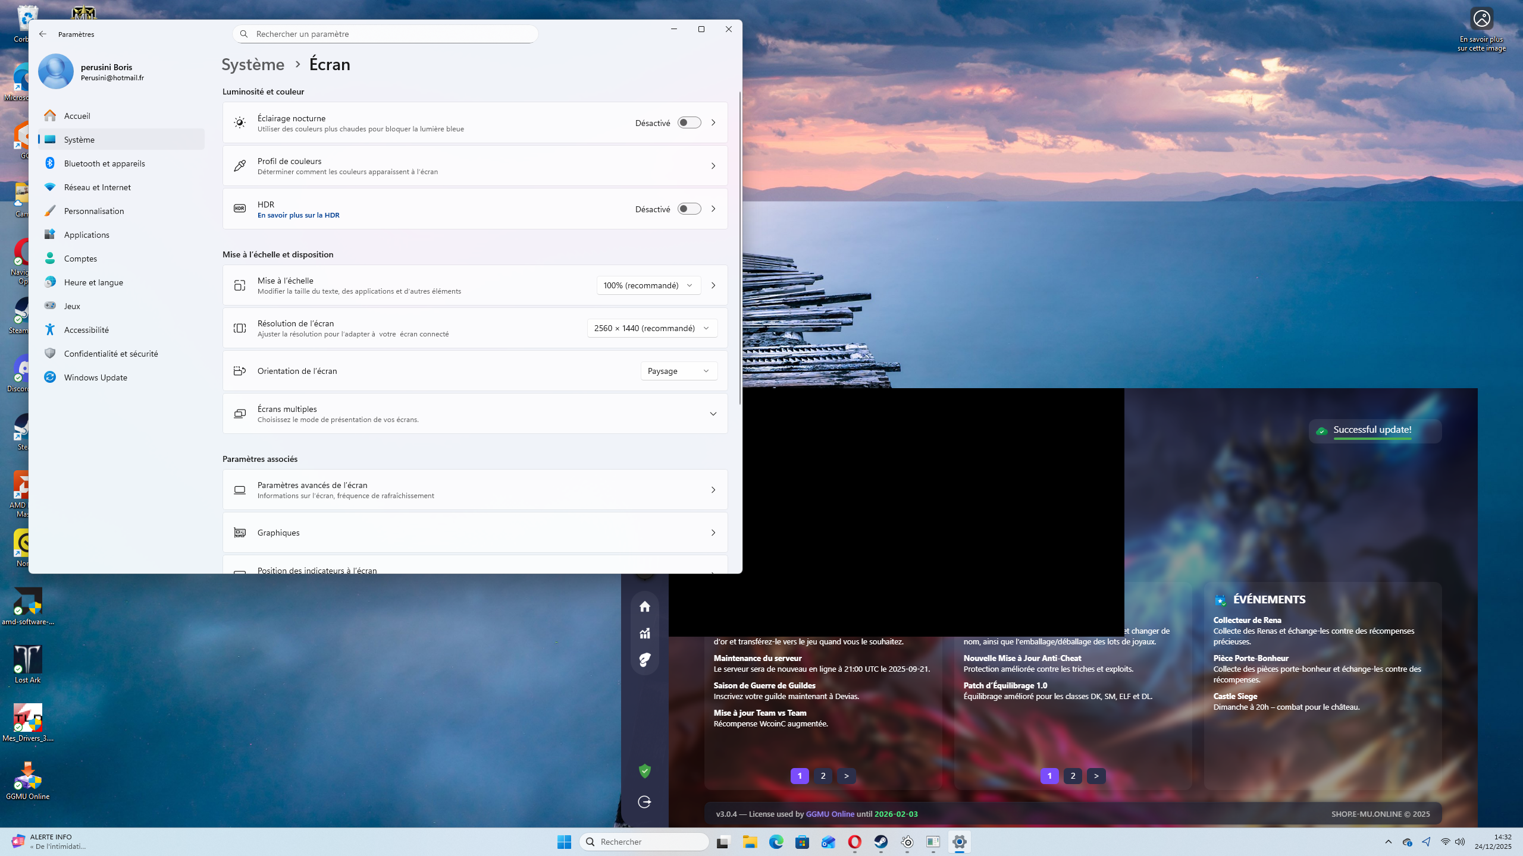Image resolution: width=1523 pixels, height=856 pixels.
Task: Choose the Paysage orientation dropdown
Action: click(x=678, y=371)
